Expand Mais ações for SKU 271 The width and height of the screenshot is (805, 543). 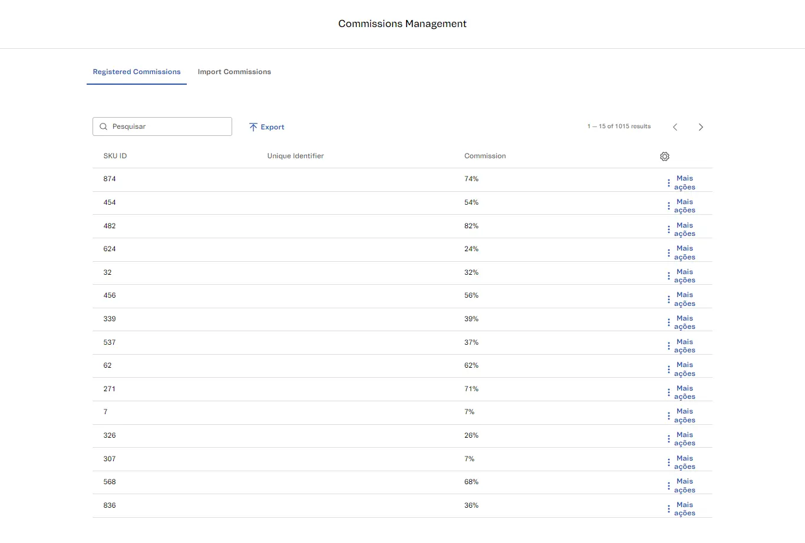point(685,392)
